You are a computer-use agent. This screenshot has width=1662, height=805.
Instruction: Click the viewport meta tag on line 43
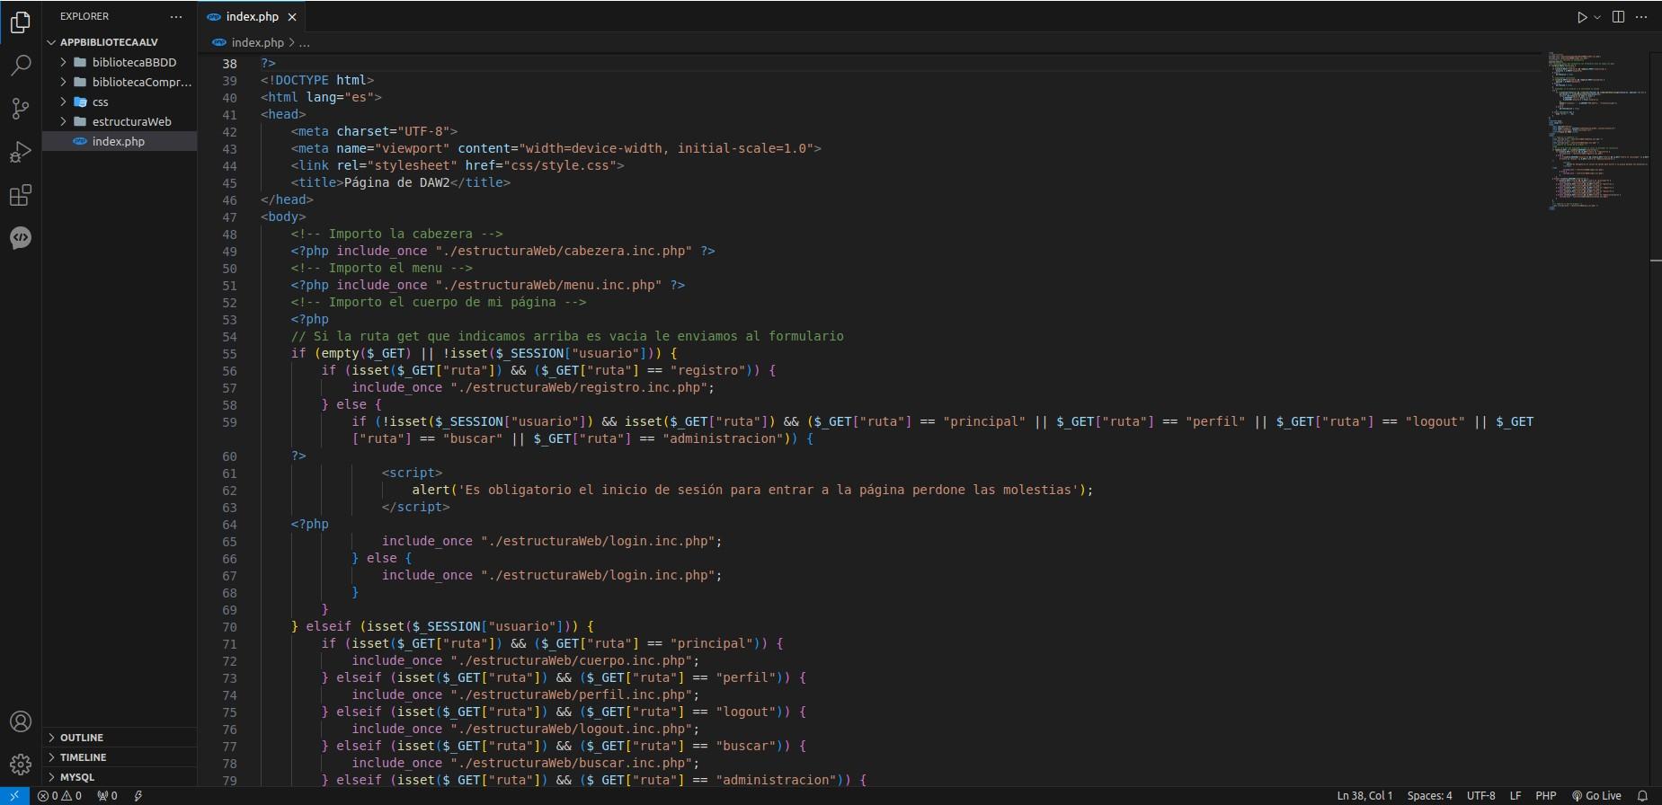pos(556,148)
